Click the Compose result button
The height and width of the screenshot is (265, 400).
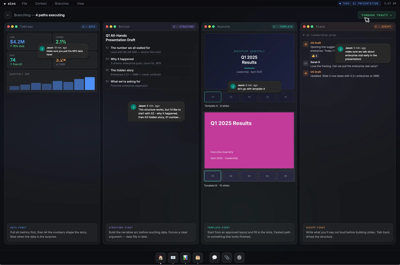point(377,15)
